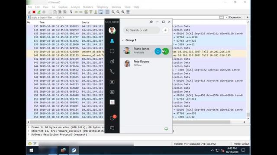Open the Meetings calendar icon in Jabber
This screenshot has height=155, width=277.
[112, 82]
